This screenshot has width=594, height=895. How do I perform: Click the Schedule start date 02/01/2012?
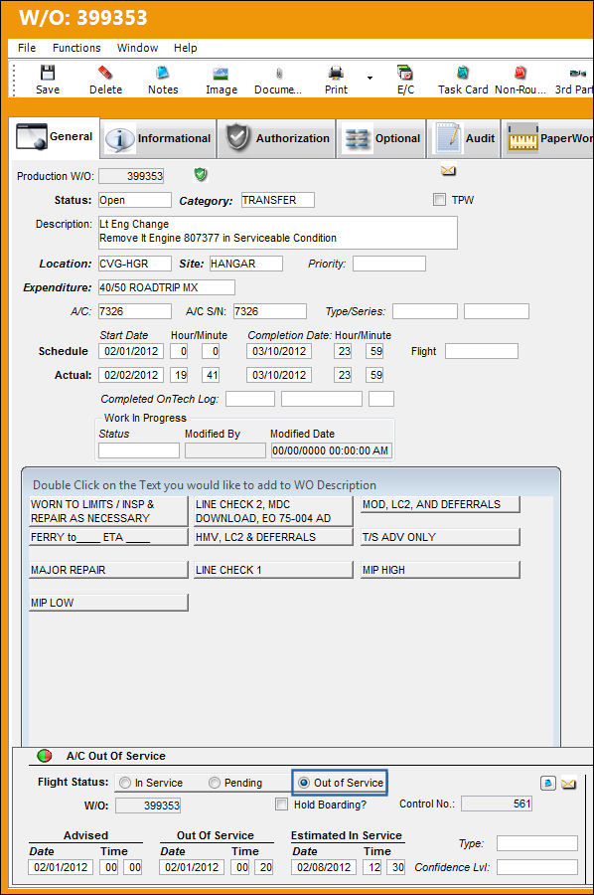[131, 351]
